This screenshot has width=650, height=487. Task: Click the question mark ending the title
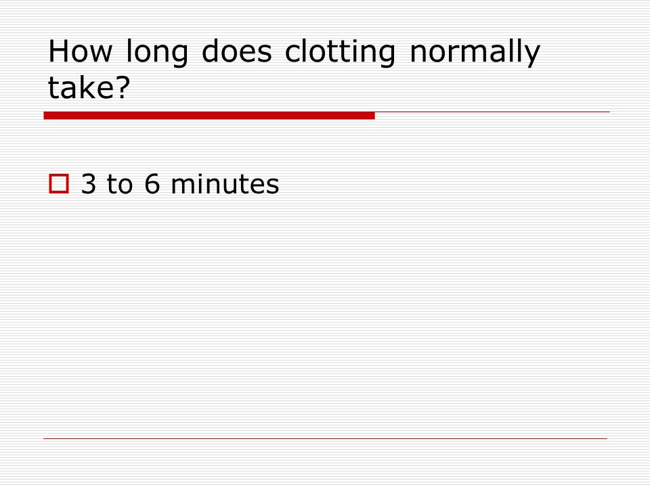click(123, 87)
